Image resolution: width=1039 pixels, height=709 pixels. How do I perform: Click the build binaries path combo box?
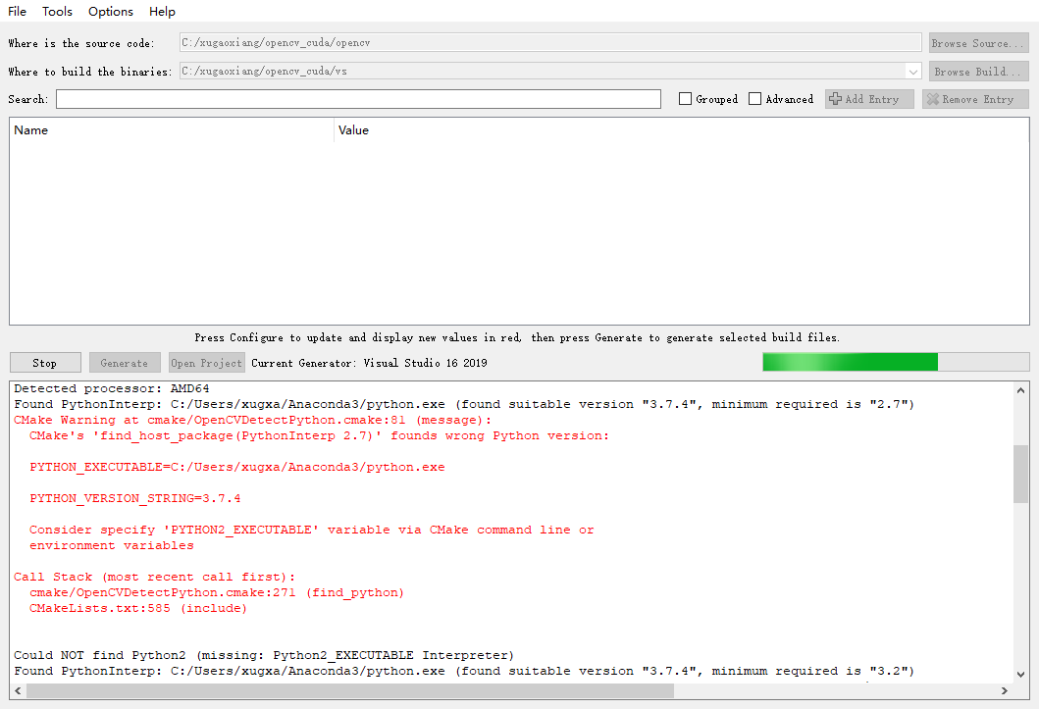[550, 71]
